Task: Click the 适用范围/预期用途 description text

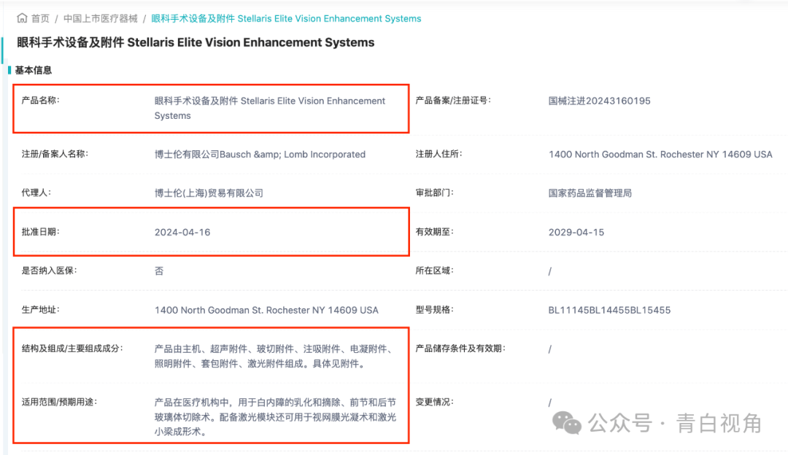Action: (275, 416)
